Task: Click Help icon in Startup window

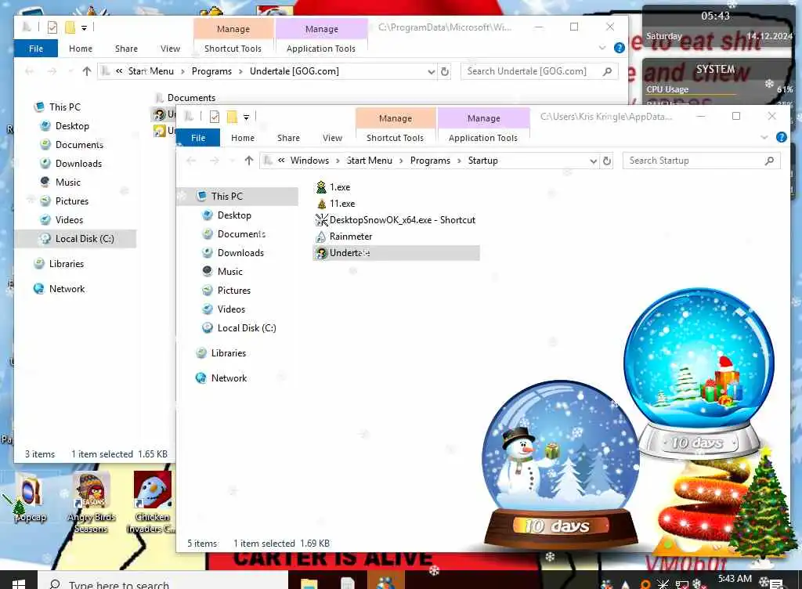Action: click(x=781, y=137)
